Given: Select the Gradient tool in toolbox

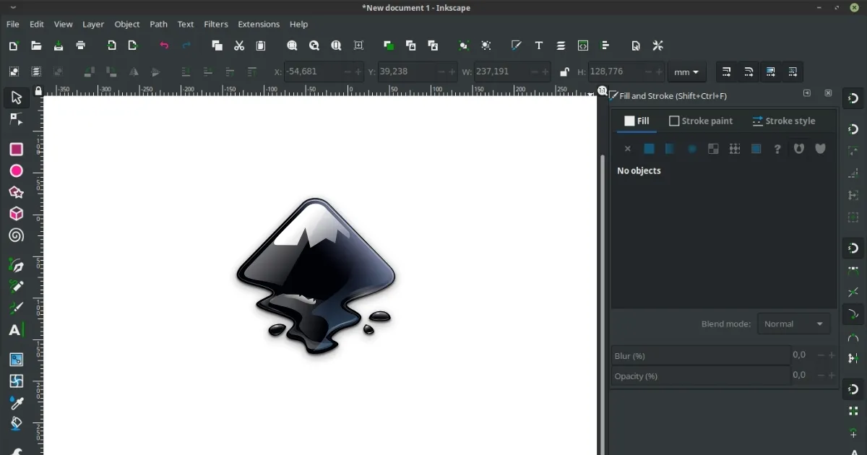Looking at the screenshot, I should [16, 360].
